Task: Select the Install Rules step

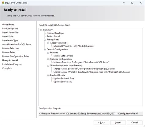Action: pyautogui.click(x=8, y=37)
